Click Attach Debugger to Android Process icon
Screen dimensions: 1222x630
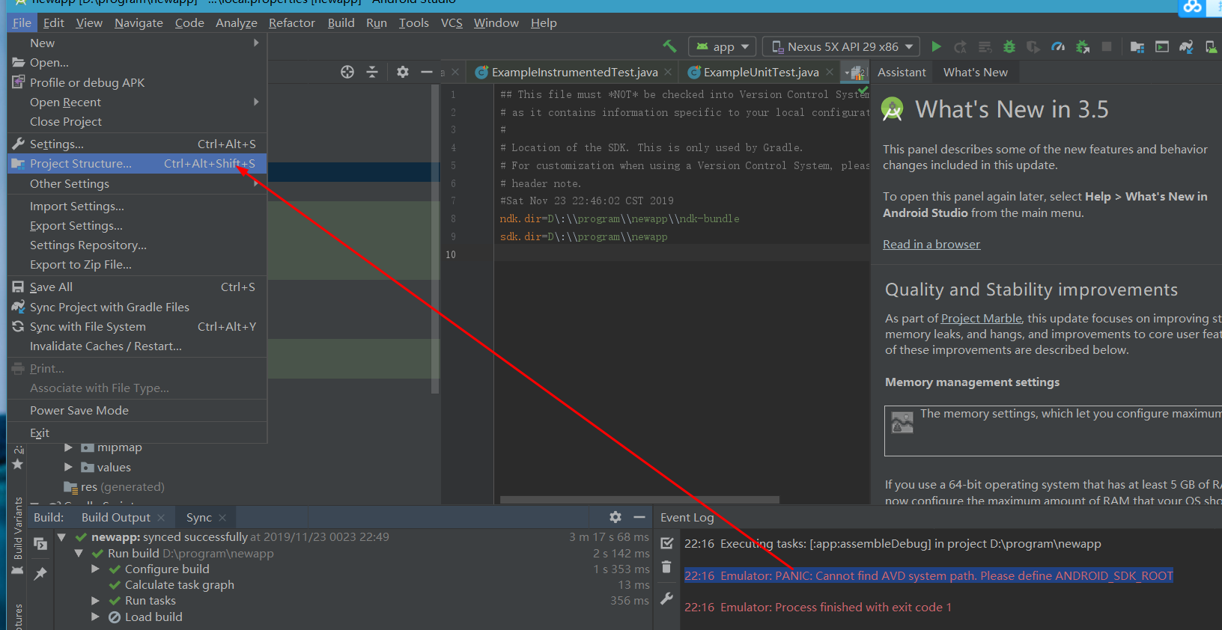pyautogui.click(x=1083, y=47)
